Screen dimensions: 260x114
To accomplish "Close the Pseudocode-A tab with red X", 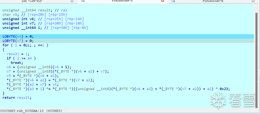I will (x=162, y=1).
